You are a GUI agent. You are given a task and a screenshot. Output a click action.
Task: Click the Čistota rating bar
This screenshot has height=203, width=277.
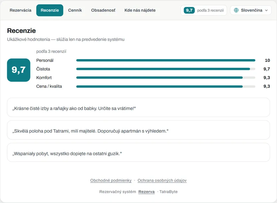[x=166, y=69]
